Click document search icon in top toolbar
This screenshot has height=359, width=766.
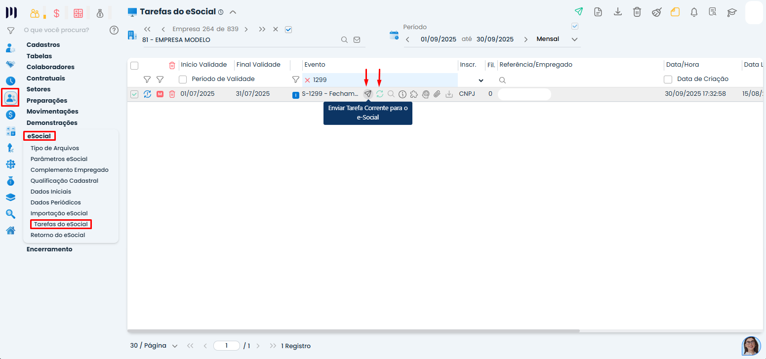coord(713,12)
